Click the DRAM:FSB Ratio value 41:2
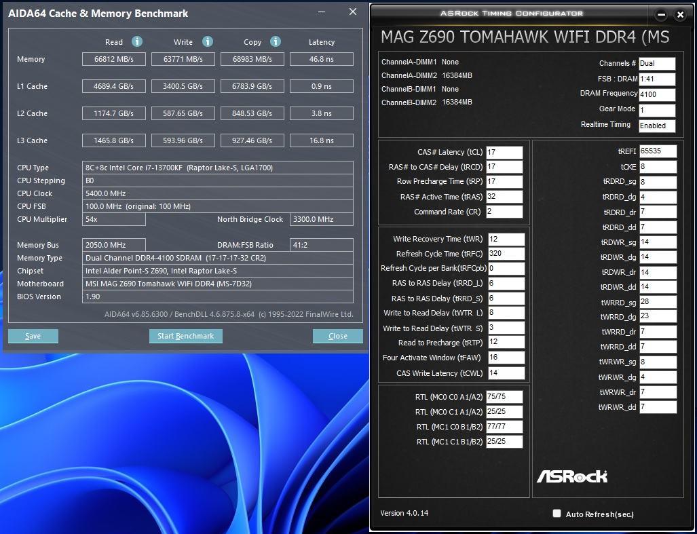The height and width of the screenshot is (534, 697). click(x=322, y=245)
